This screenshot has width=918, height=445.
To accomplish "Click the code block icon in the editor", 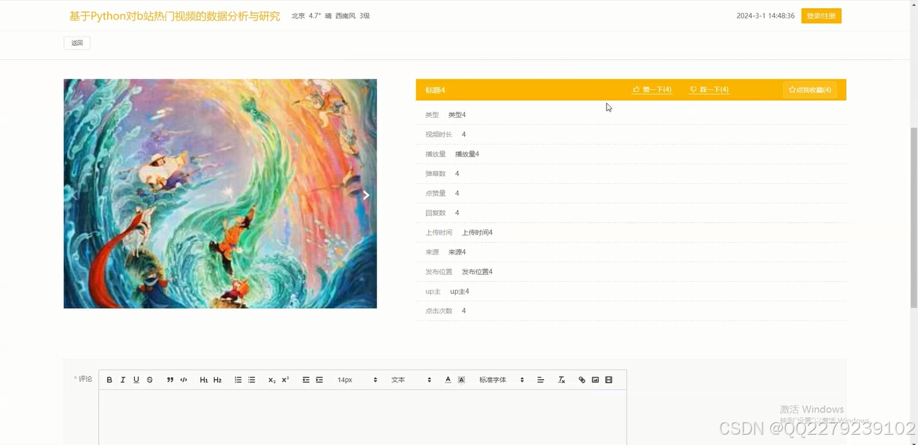I will [184, 379].
